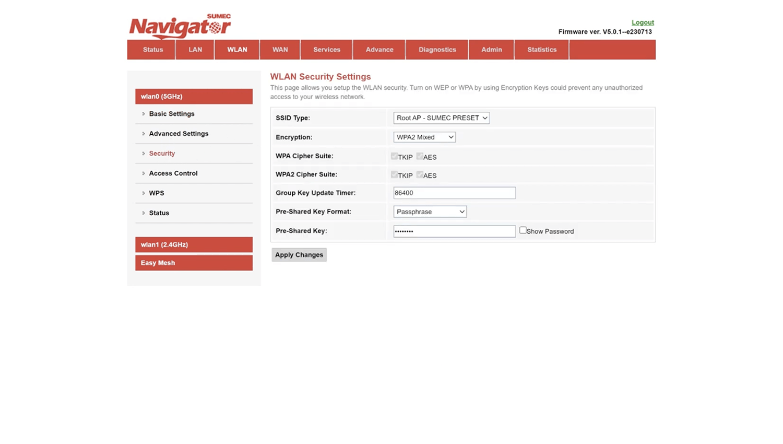783x444 pixels.
Task: Open the Encryption dropdown
Action: click(x=424, y=137)
